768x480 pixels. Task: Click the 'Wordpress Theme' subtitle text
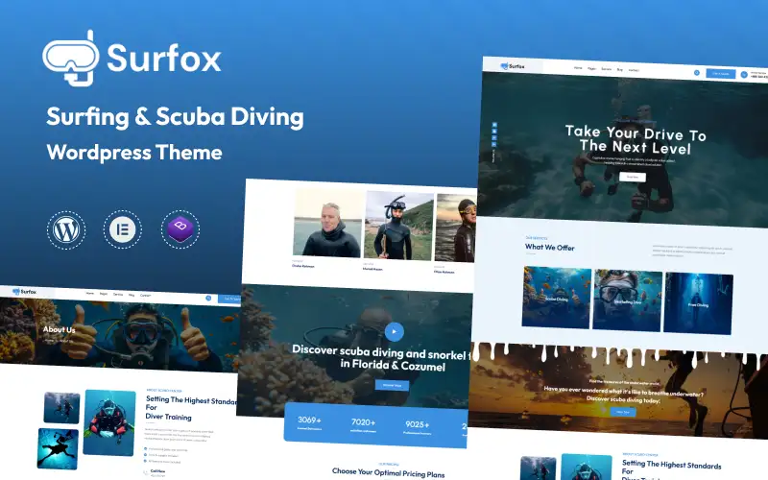tap(134, 153)
